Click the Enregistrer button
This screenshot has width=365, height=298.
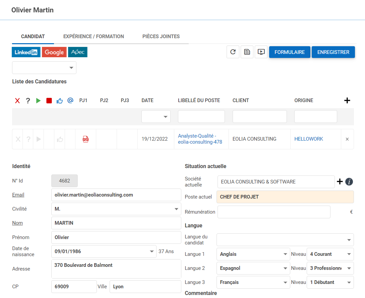pyautogui.click(x=333, y=52)
